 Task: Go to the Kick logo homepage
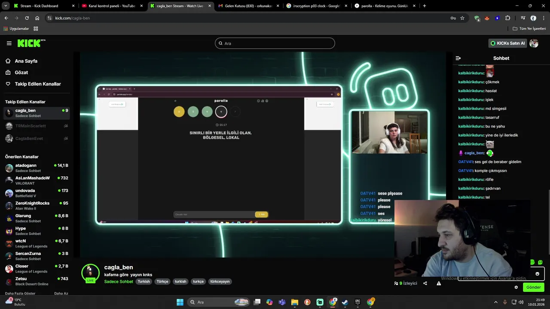click(x=31, y=43)
